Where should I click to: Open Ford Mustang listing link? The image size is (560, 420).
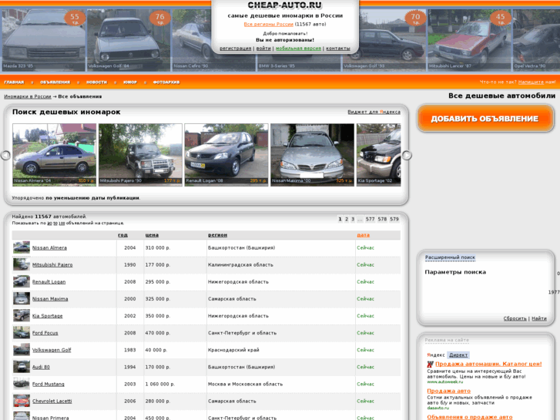49,385
